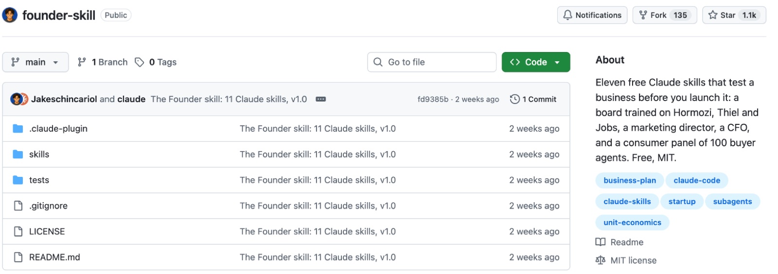Click the README.md file icon

tap(18, 257)
